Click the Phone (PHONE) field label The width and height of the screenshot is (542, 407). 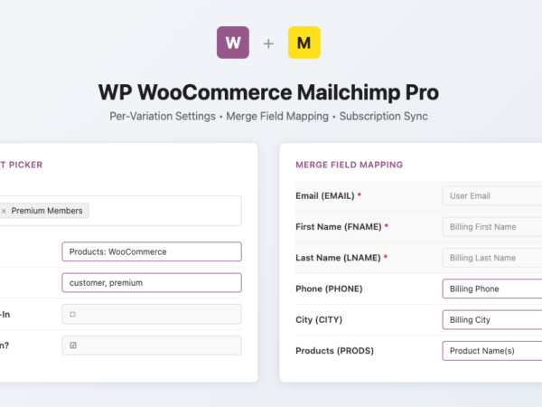click(329, 289)
